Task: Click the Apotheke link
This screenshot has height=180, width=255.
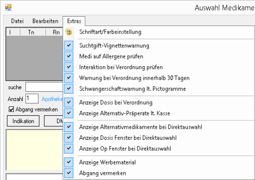Action: tap(52, 99)
